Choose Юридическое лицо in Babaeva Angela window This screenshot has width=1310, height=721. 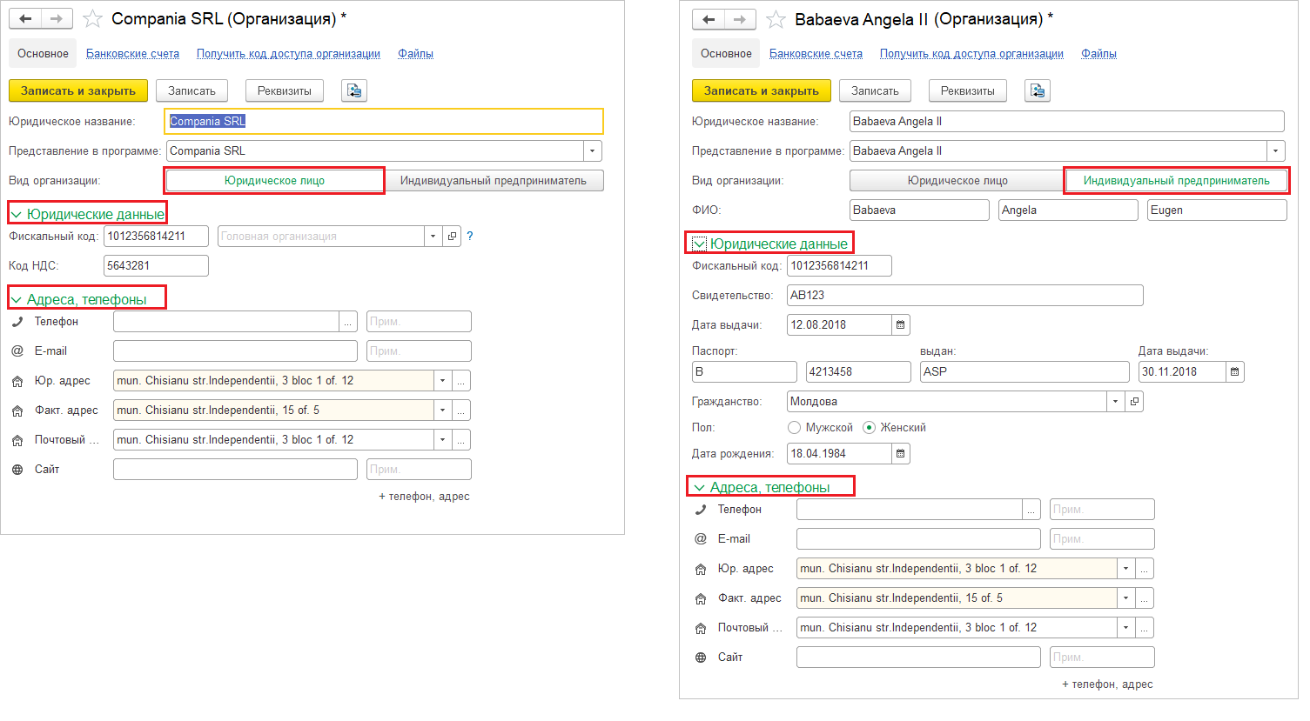(x=957, y=181)
